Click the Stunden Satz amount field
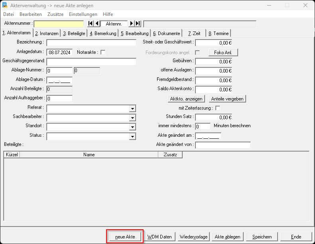This screenshot has width=315, height=244. (214, 117)
